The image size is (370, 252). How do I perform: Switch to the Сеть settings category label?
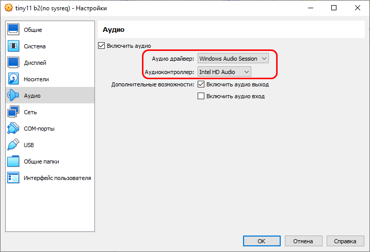[x=30, y=112]
